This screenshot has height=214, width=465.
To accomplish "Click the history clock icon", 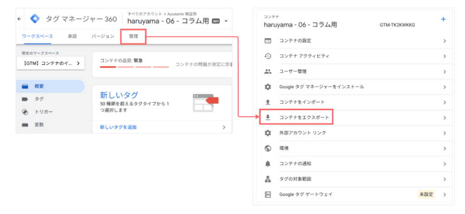I will tap(267, 56).
